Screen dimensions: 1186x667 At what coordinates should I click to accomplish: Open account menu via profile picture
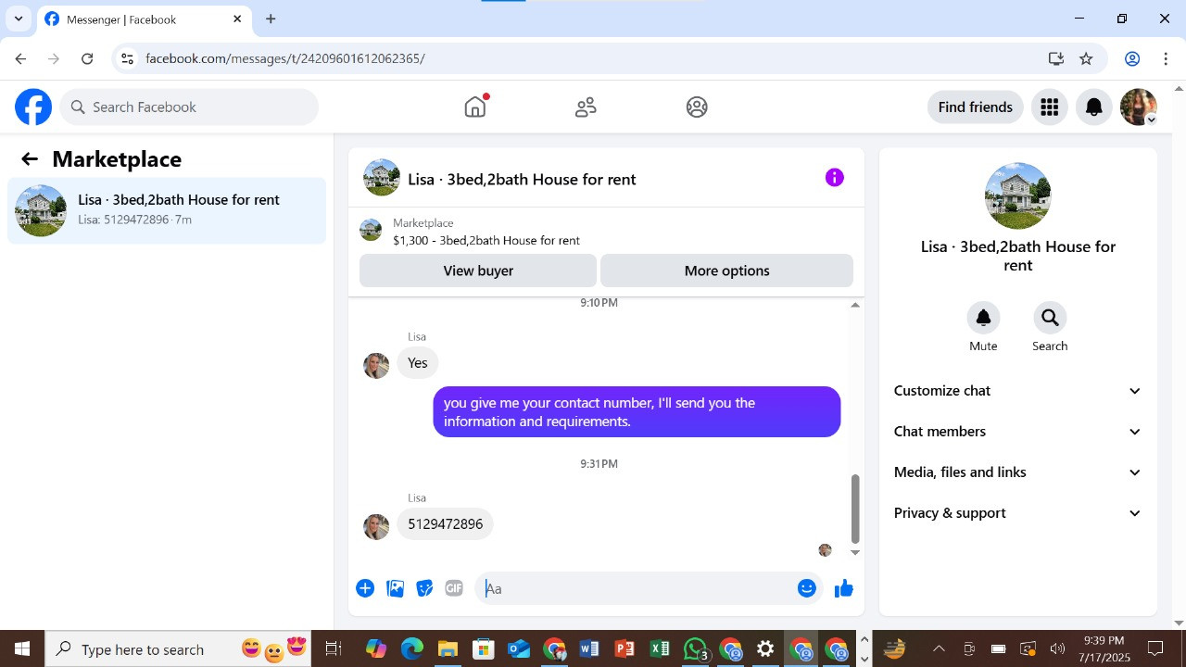(1139, 107)
